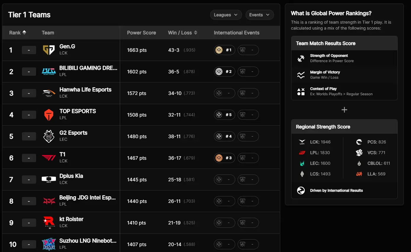This screenshot has height=252, width=411.
Task: Click the T1 team logo
Action: (x=49, y=158)
